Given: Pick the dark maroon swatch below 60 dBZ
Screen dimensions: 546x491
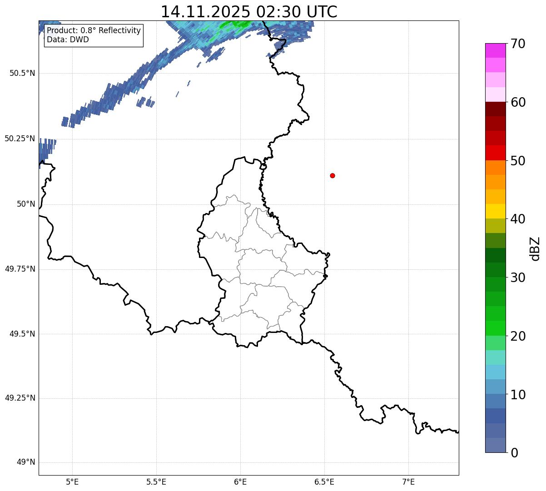Looking at the screenshot, I should (x=496, y=109).
